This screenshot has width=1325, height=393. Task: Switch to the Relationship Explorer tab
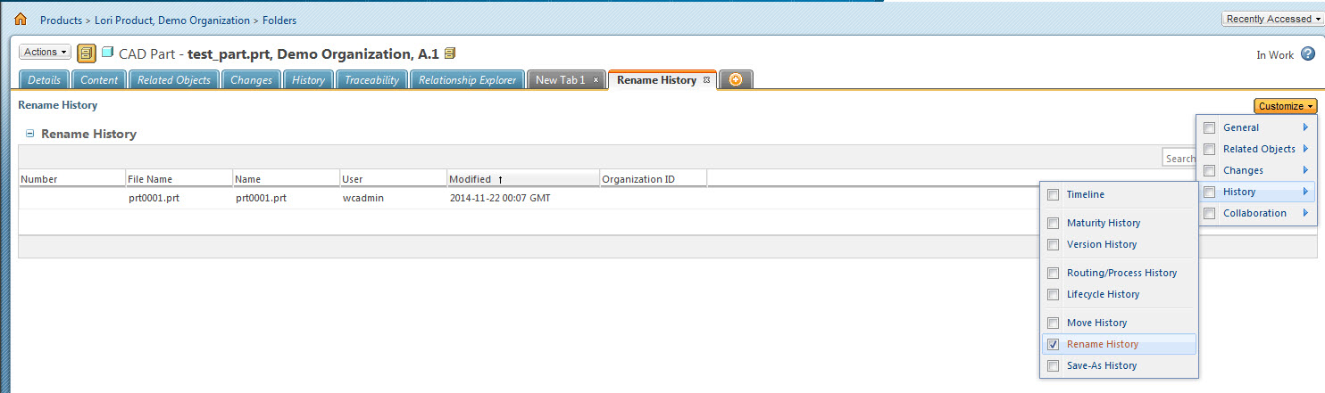pos(467,80)
